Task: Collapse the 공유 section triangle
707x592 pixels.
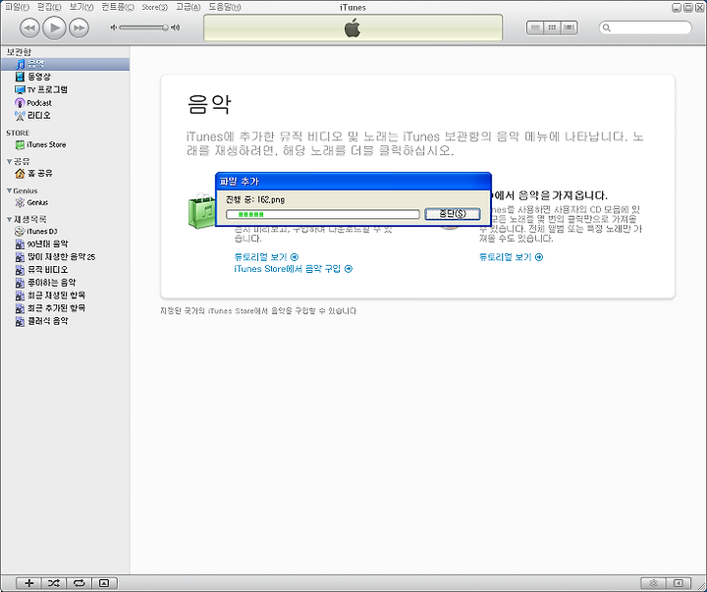Action: (x=9, y=161)
